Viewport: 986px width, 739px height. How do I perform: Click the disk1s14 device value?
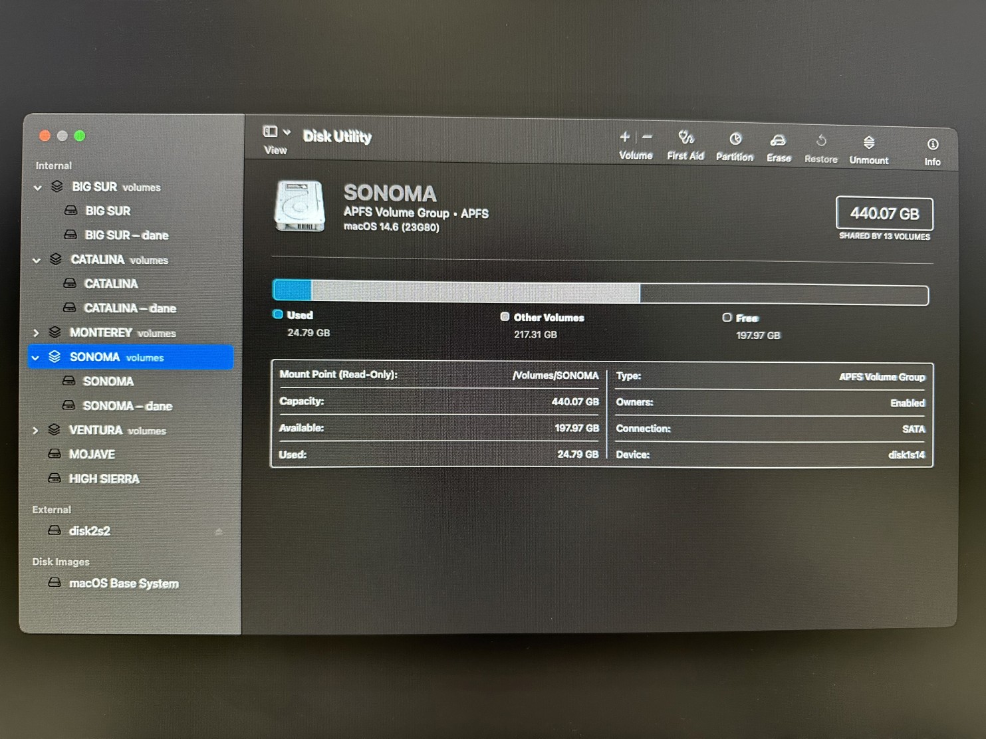click(x=907, y=455)
